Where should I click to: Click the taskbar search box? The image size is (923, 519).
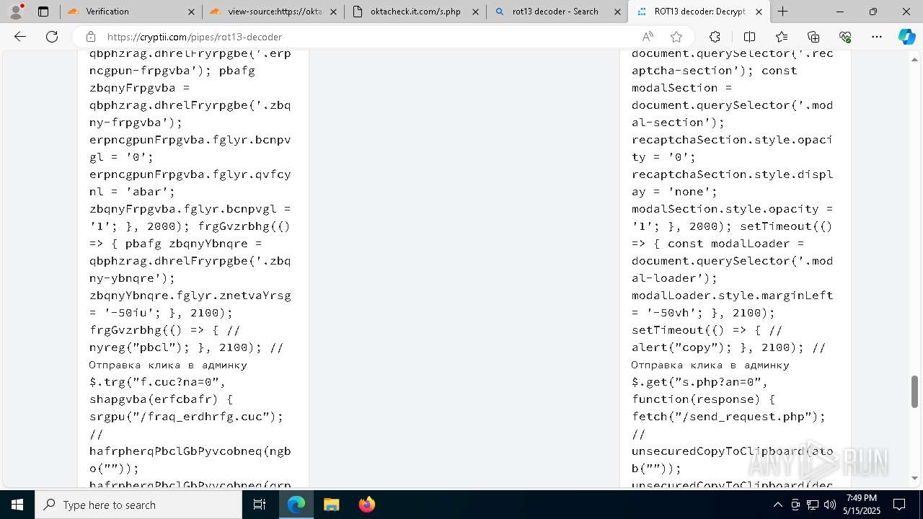pyautogui.click(x=138, y=505)
